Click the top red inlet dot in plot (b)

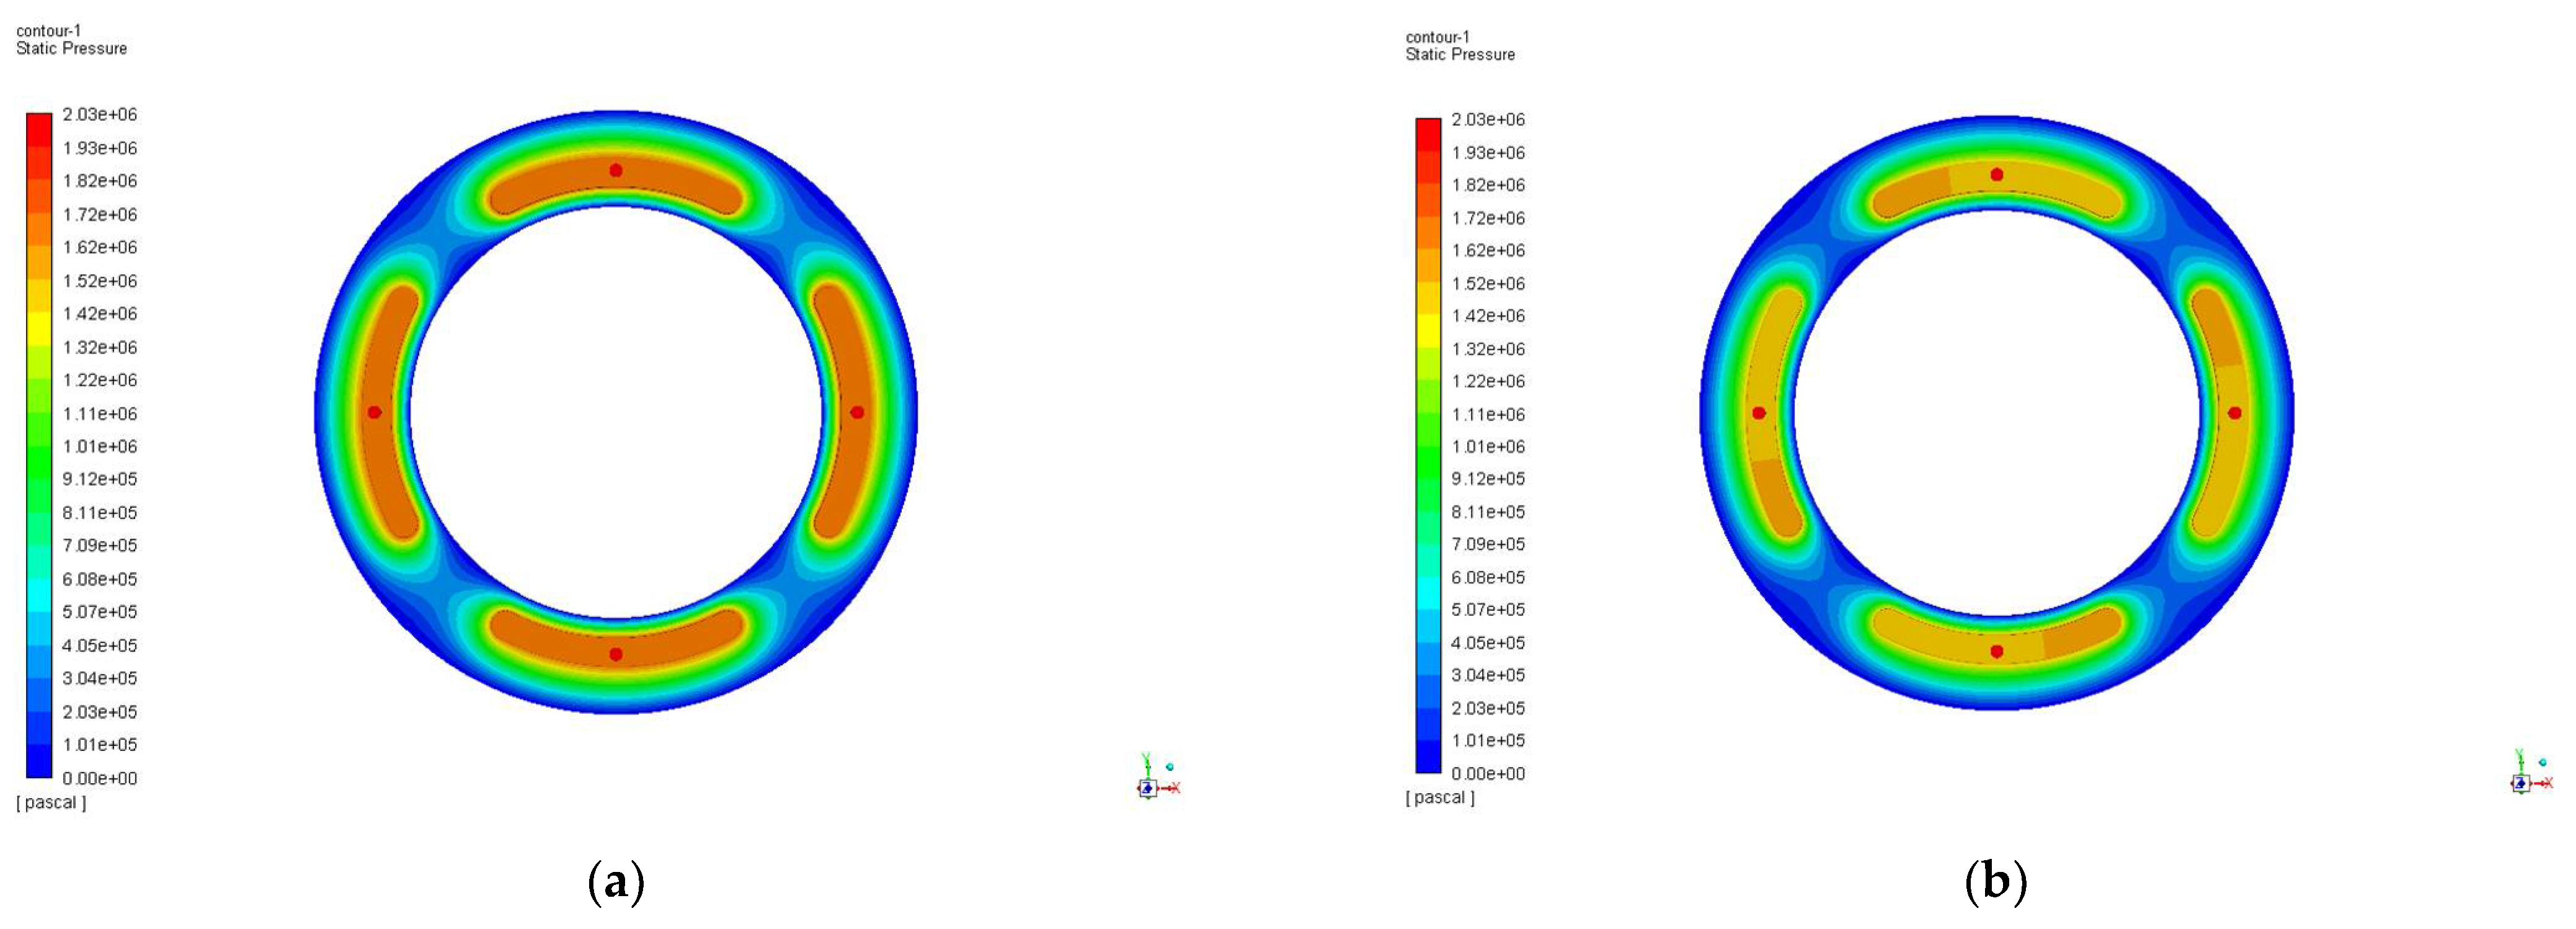coord(1997,174)
